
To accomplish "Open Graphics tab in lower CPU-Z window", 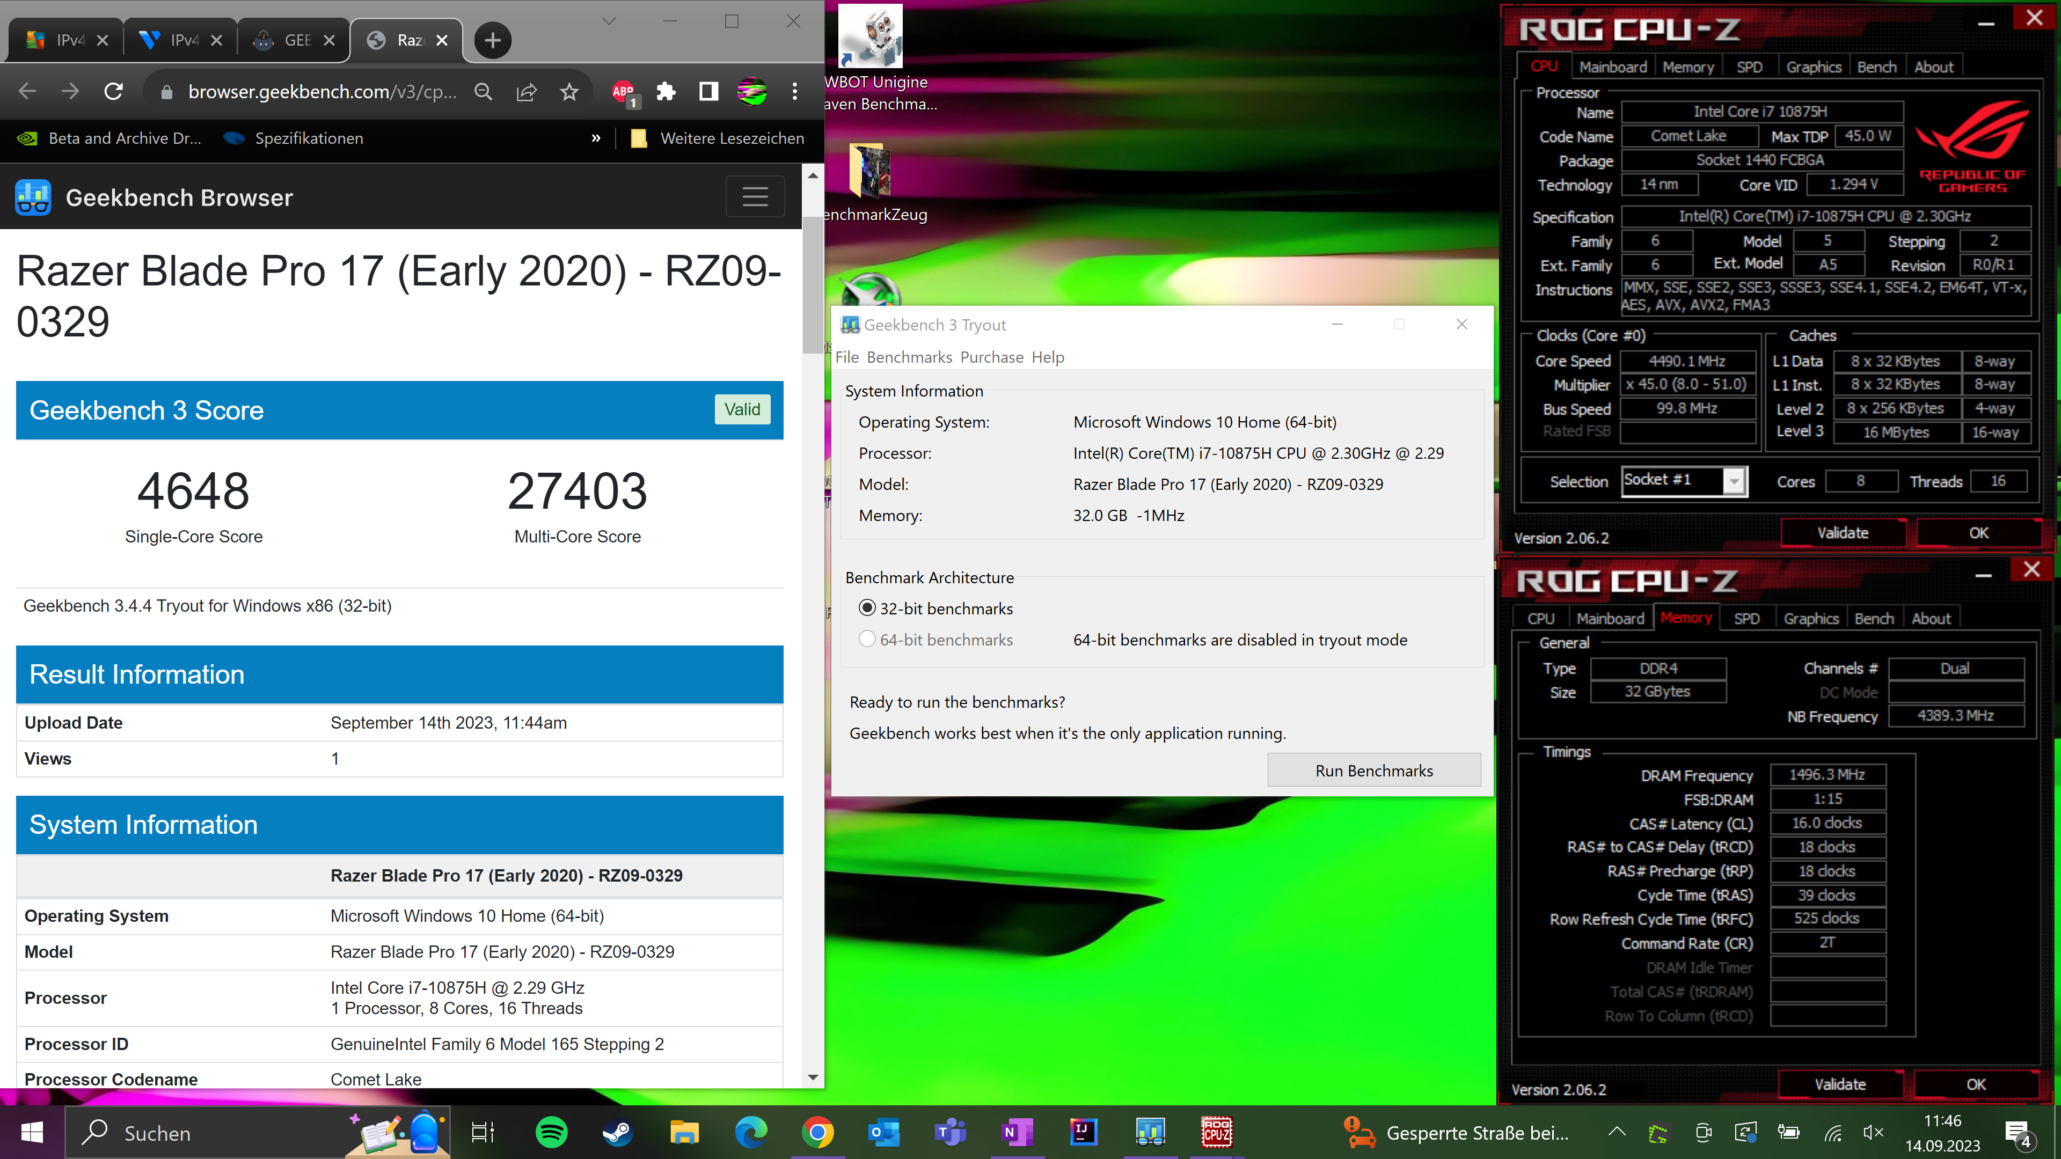I will (x=1810, y=618).
